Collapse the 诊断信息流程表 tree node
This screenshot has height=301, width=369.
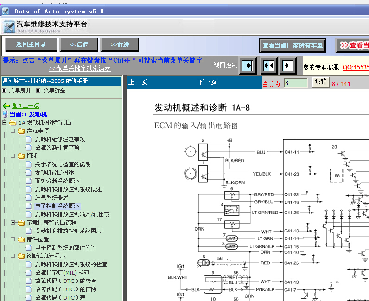click(13, 256)
